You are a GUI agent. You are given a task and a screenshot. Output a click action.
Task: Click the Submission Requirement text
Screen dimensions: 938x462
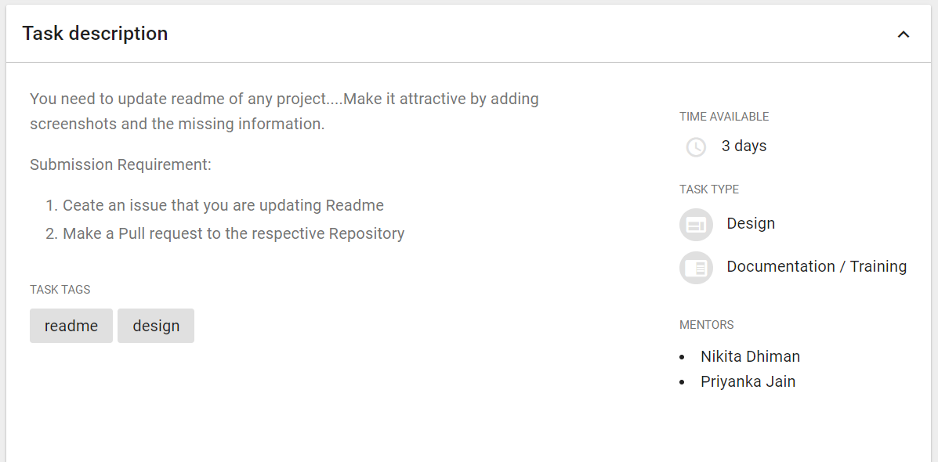(121, 164)
